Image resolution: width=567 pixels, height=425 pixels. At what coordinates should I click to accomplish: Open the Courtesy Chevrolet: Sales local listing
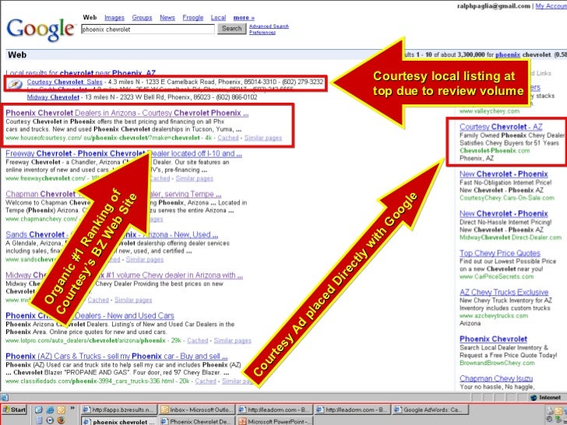click(x=65, y=82)
